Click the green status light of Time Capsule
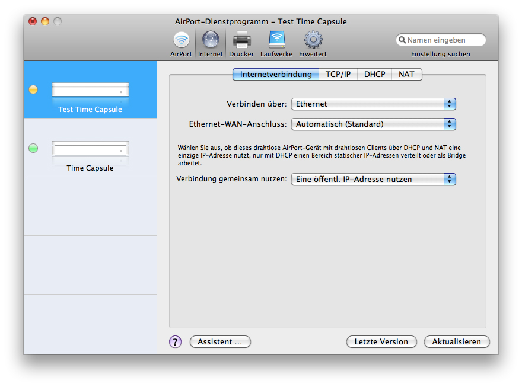The height and width of the screenshot is (387, 522). point(33,148)
